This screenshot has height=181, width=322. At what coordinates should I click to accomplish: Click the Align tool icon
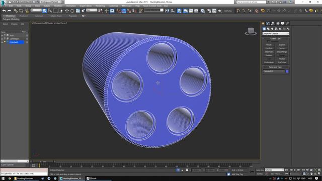(173, 11)
